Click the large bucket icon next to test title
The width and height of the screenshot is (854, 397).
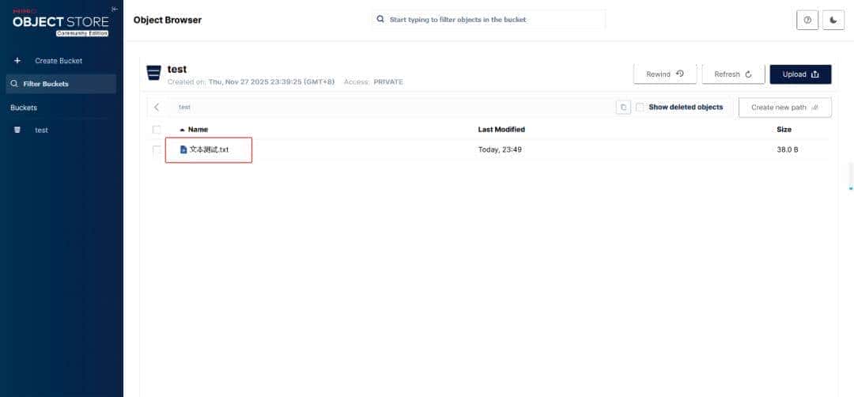pyautogui.click(x=153, y=73)
